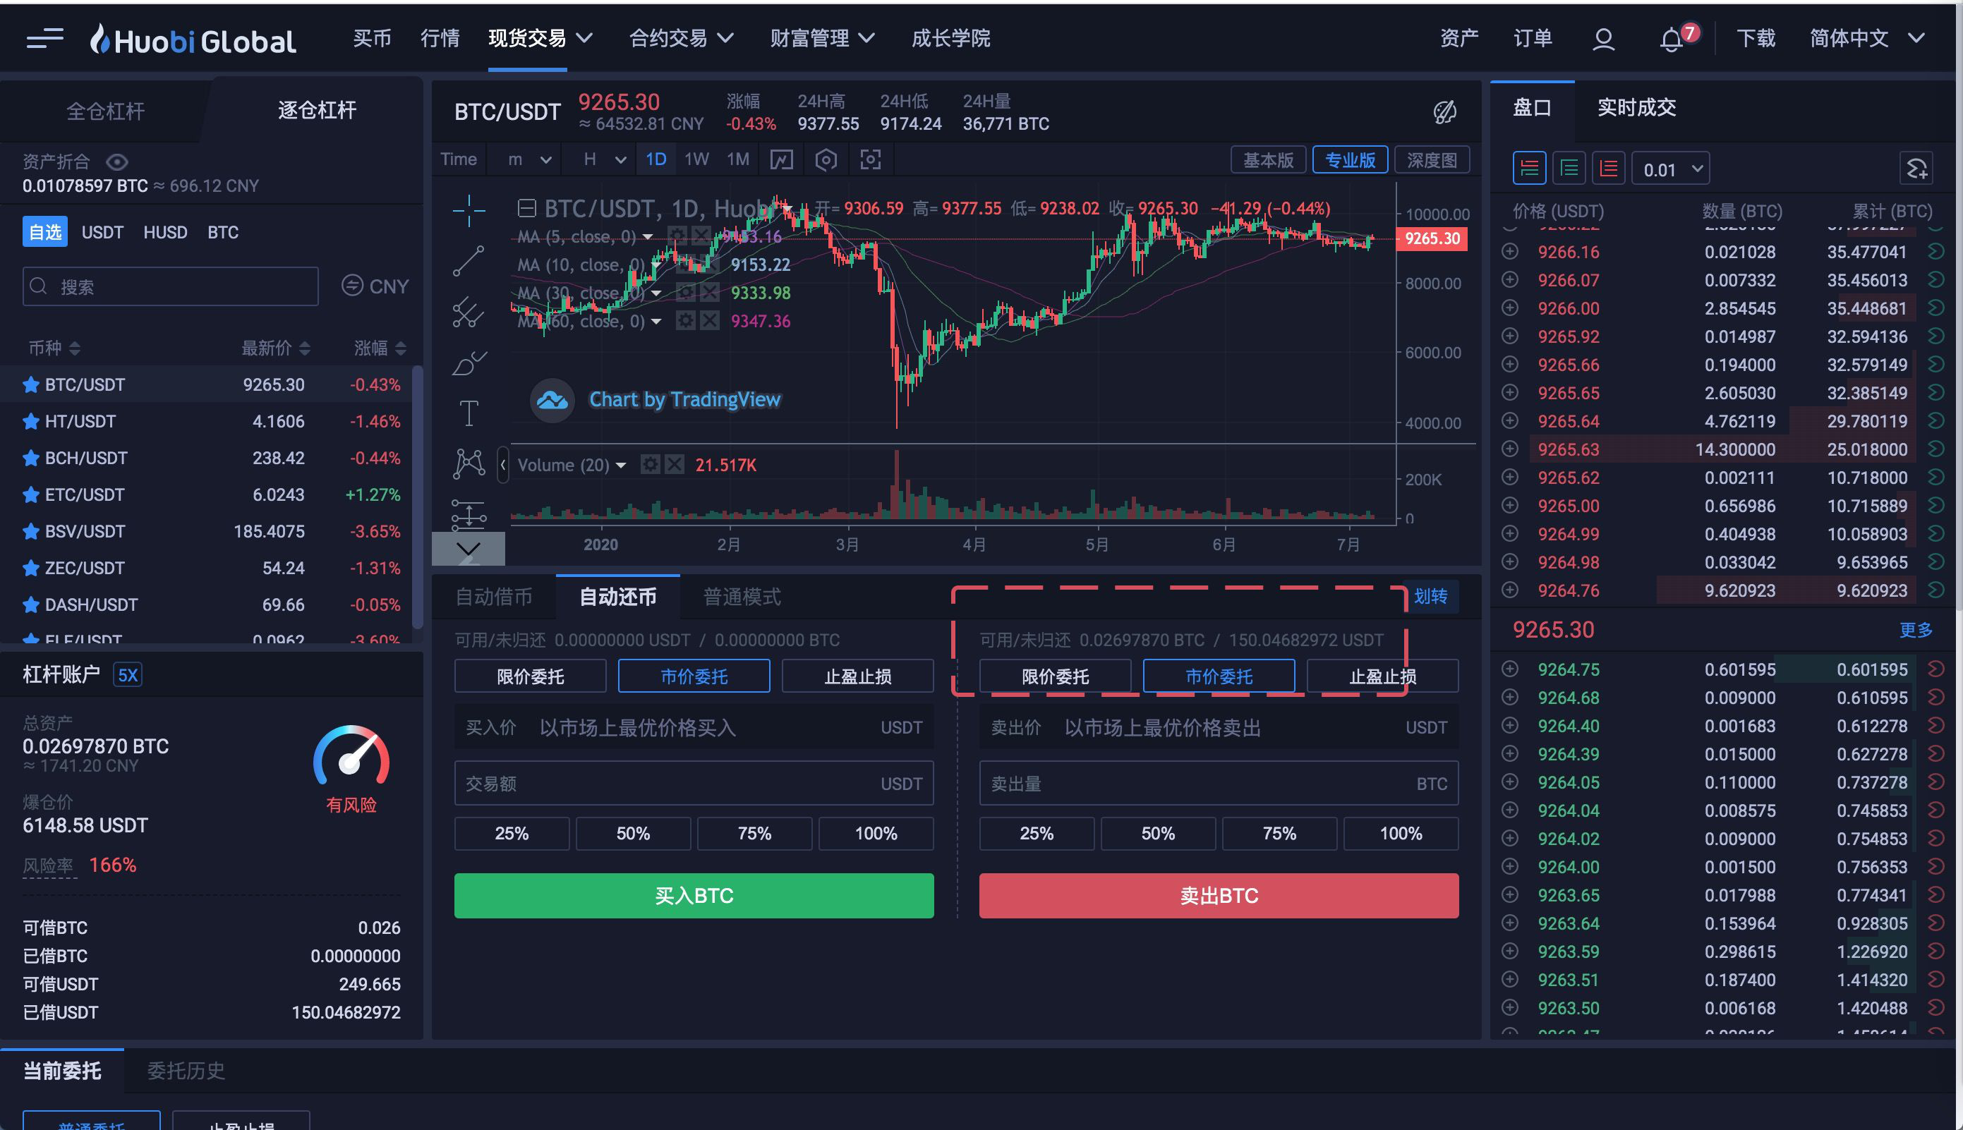Image resolution: width=1963 pixels, height=1130 pixels.
Task: Select the trend line drawing tool
Action: 469,261
